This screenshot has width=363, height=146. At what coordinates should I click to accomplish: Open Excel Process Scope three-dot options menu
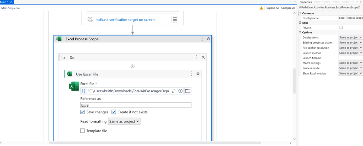point(202,39)
